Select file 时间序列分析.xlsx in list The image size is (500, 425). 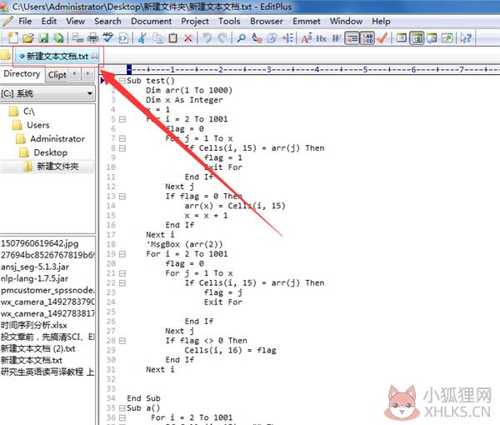tap(34, 326)
